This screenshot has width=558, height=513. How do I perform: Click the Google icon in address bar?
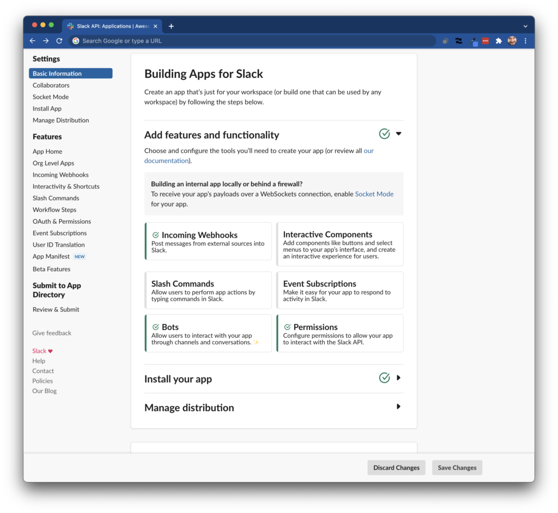click(x=76, y=41)
